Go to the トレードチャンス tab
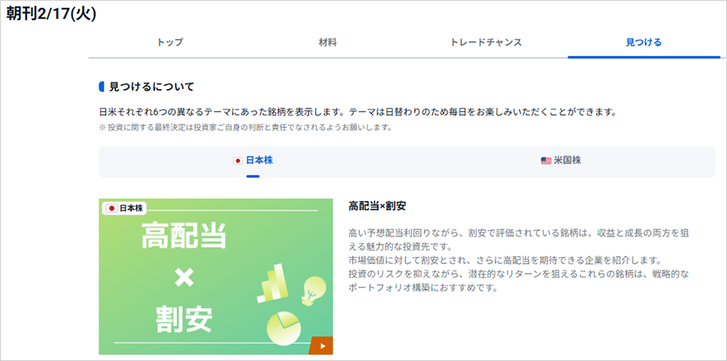Image resolution: width=727 pixels, height=361 pixels. [486, 42]
